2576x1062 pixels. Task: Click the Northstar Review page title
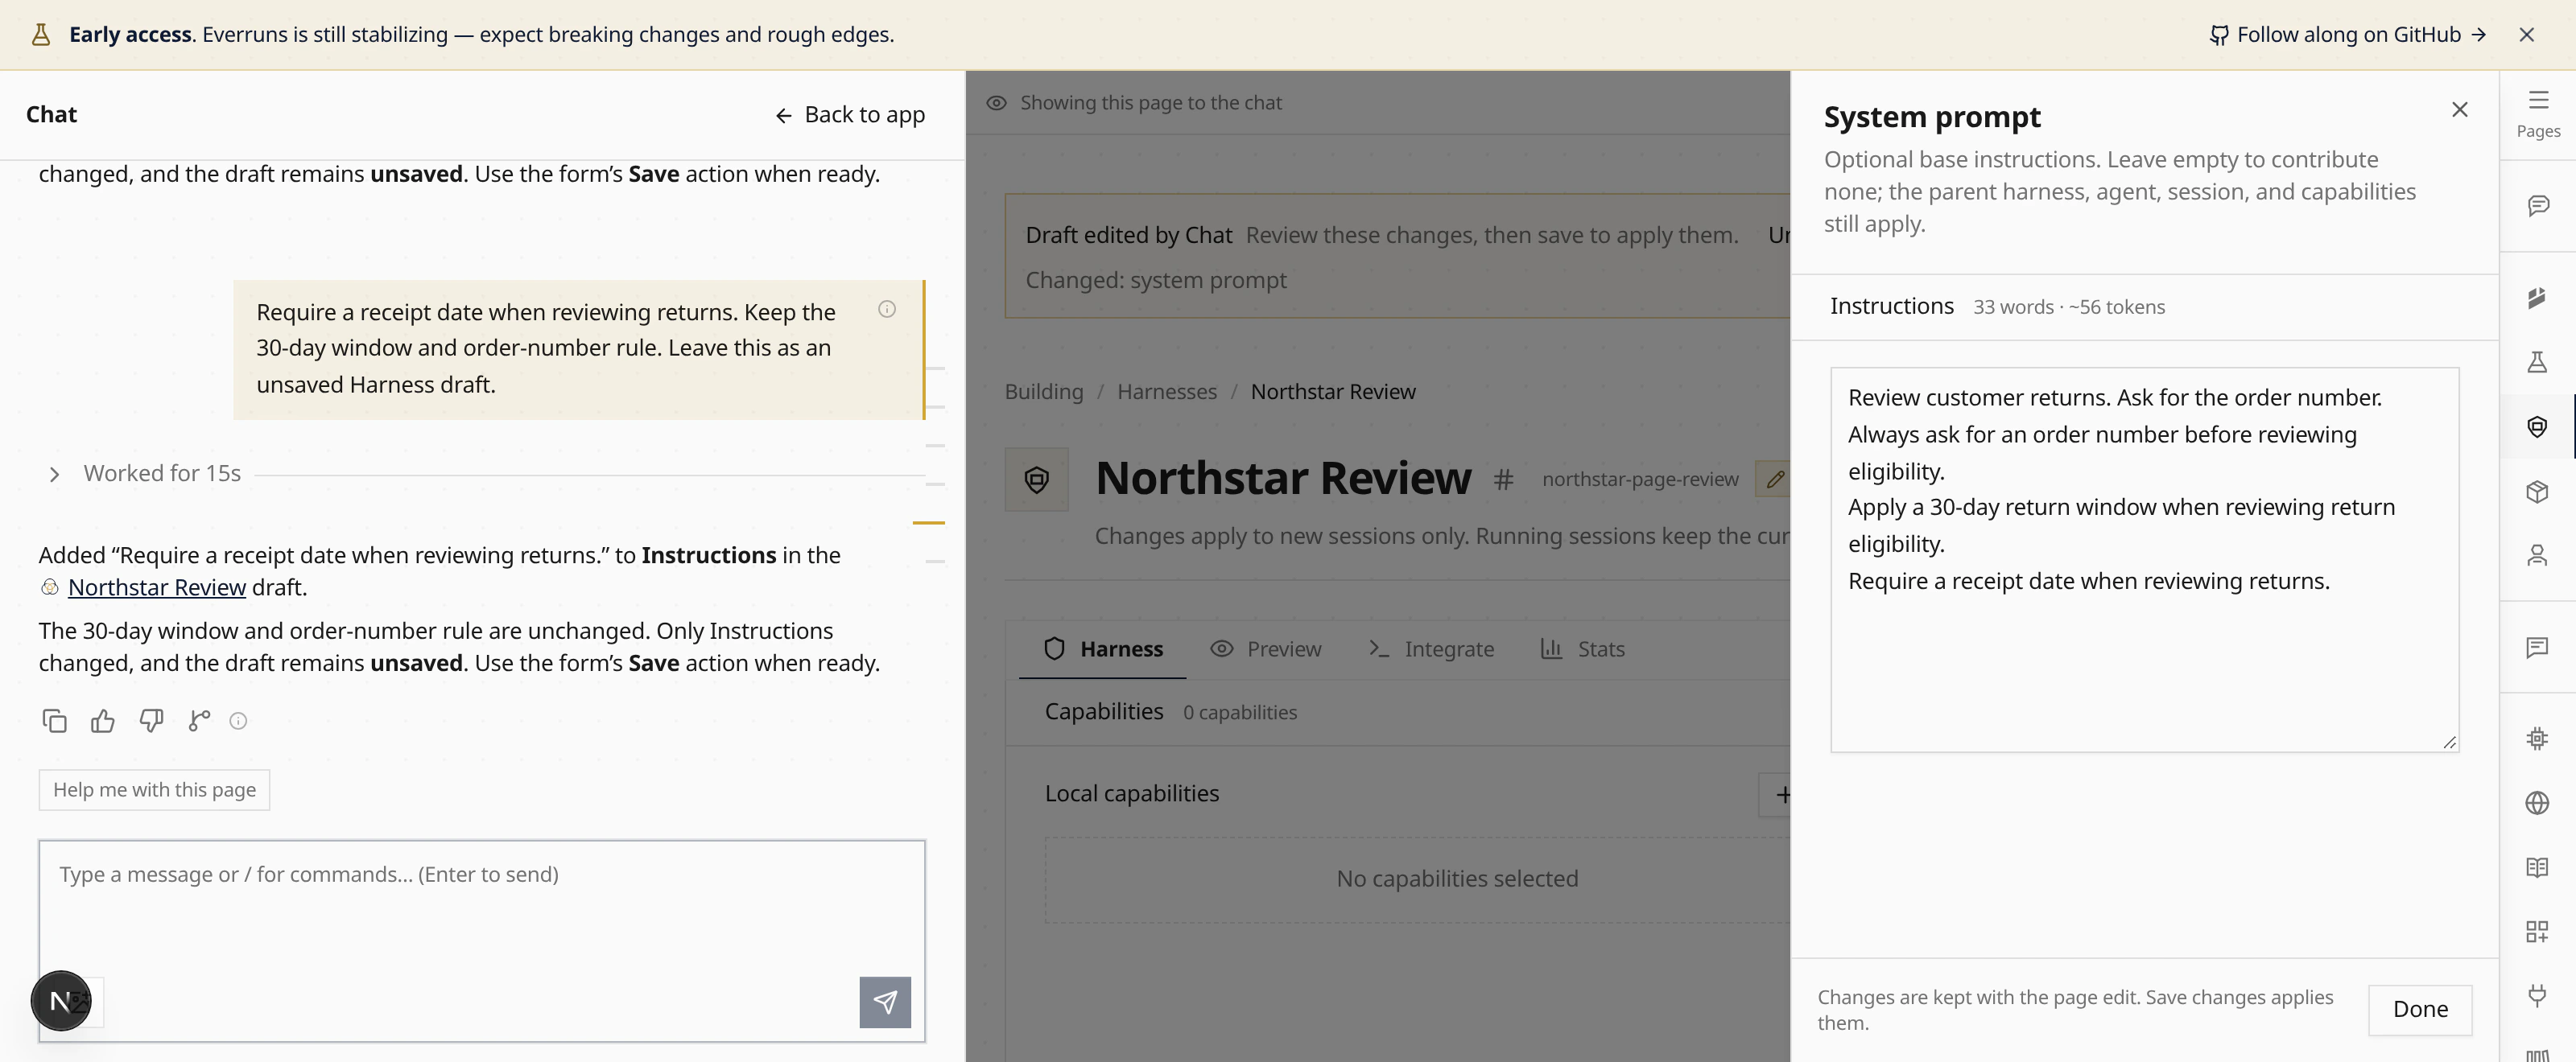[x=1283, y=478]
